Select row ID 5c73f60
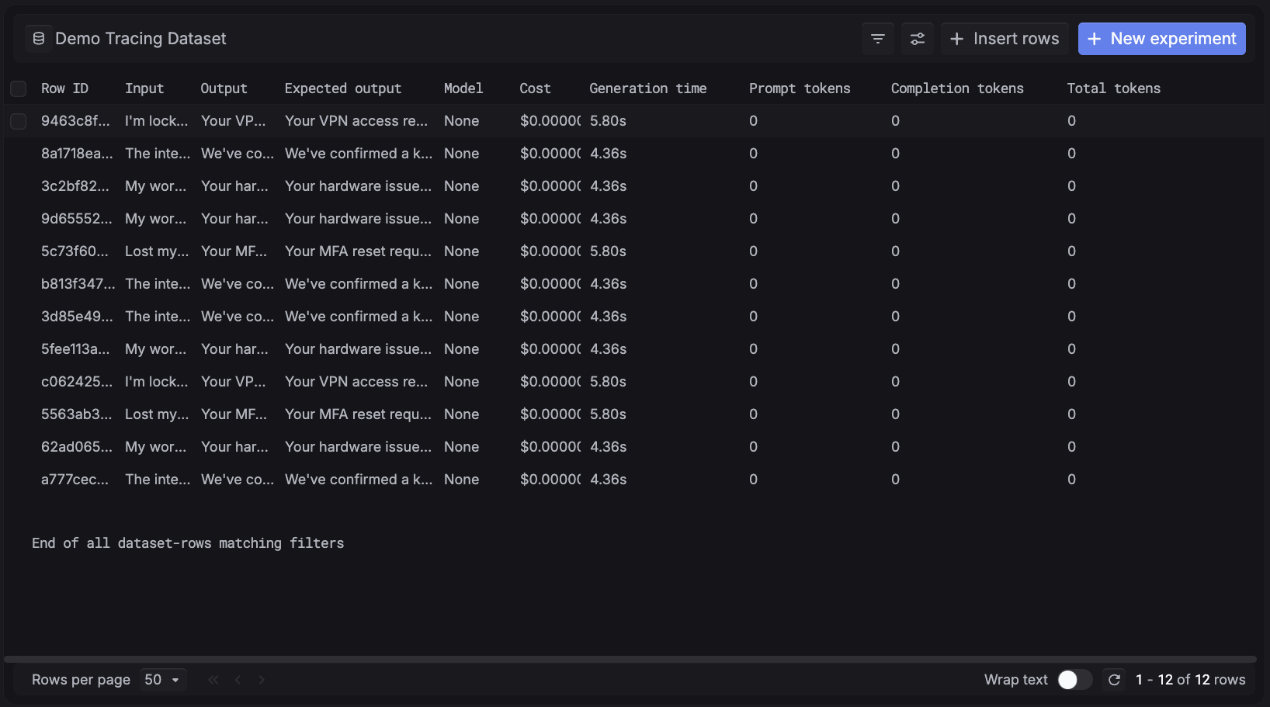The width and height of the screenshot is (1270, 707). tap(75, 251)
